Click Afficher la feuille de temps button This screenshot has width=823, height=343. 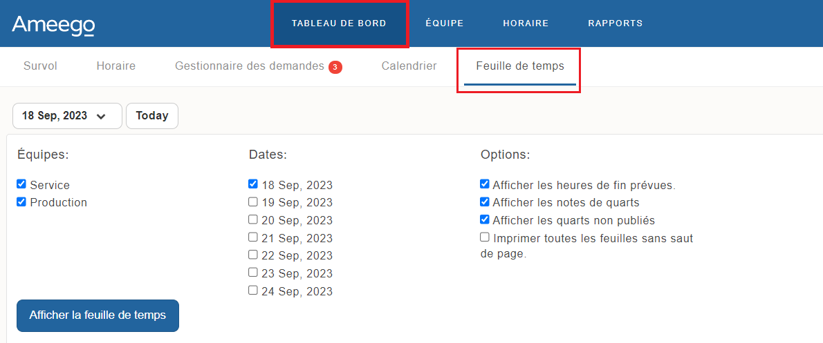(98, 315)
